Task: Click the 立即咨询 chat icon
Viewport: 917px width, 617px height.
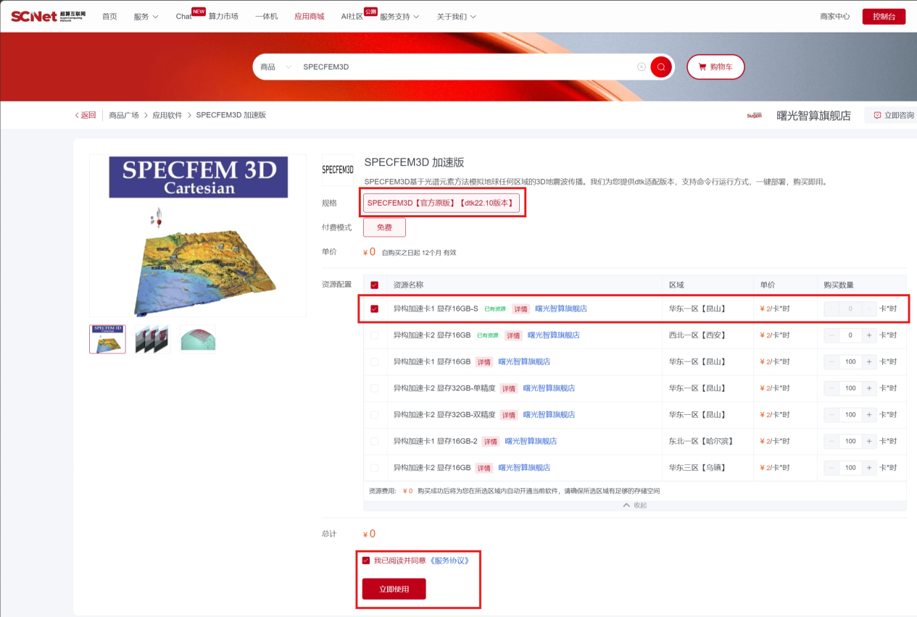Action: [877, 115]
